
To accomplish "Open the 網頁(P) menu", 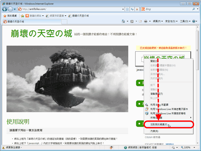I will coord(158,21).
